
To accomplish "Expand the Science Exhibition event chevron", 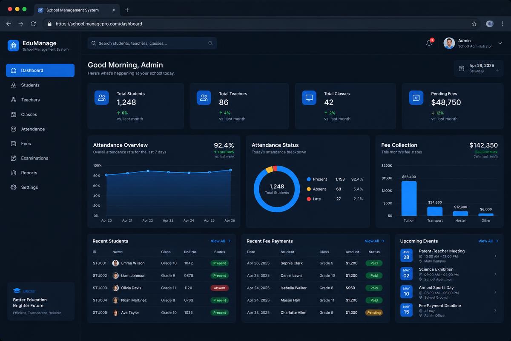I will coord(495,274).
